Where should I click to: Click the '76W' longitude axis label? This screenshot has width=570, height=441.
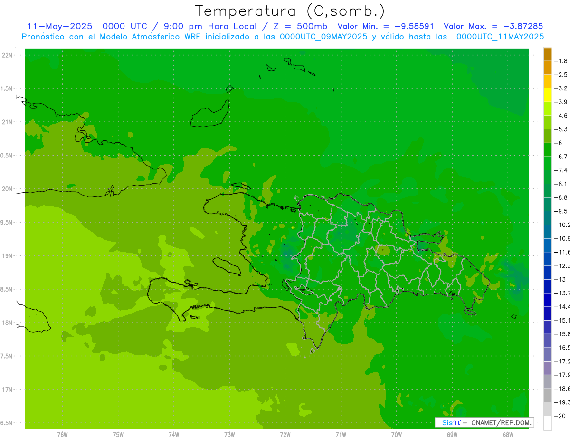point(63,435)
